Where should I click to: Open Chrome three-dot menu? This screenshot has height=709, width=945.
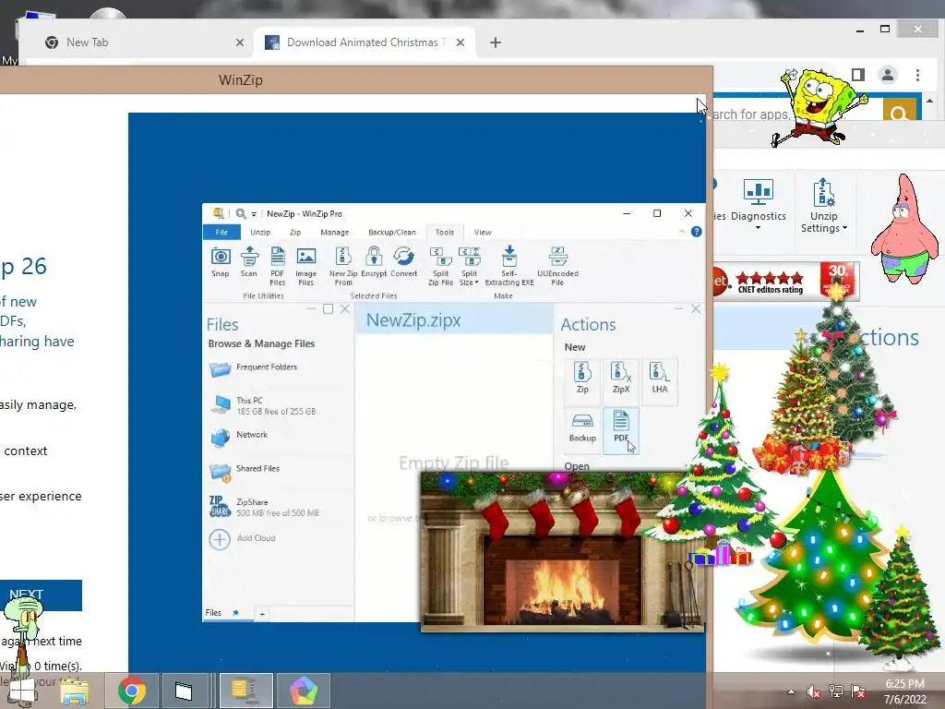point(917,75)
